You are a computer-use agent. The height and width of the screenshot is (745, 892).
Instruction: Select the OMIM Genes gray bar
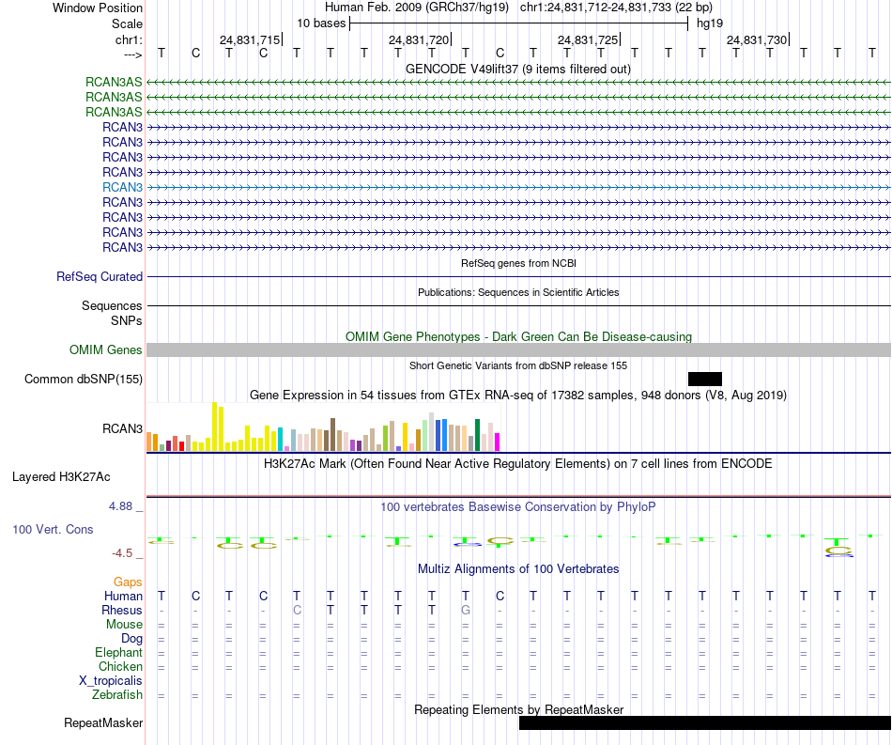tap(518, 350)
